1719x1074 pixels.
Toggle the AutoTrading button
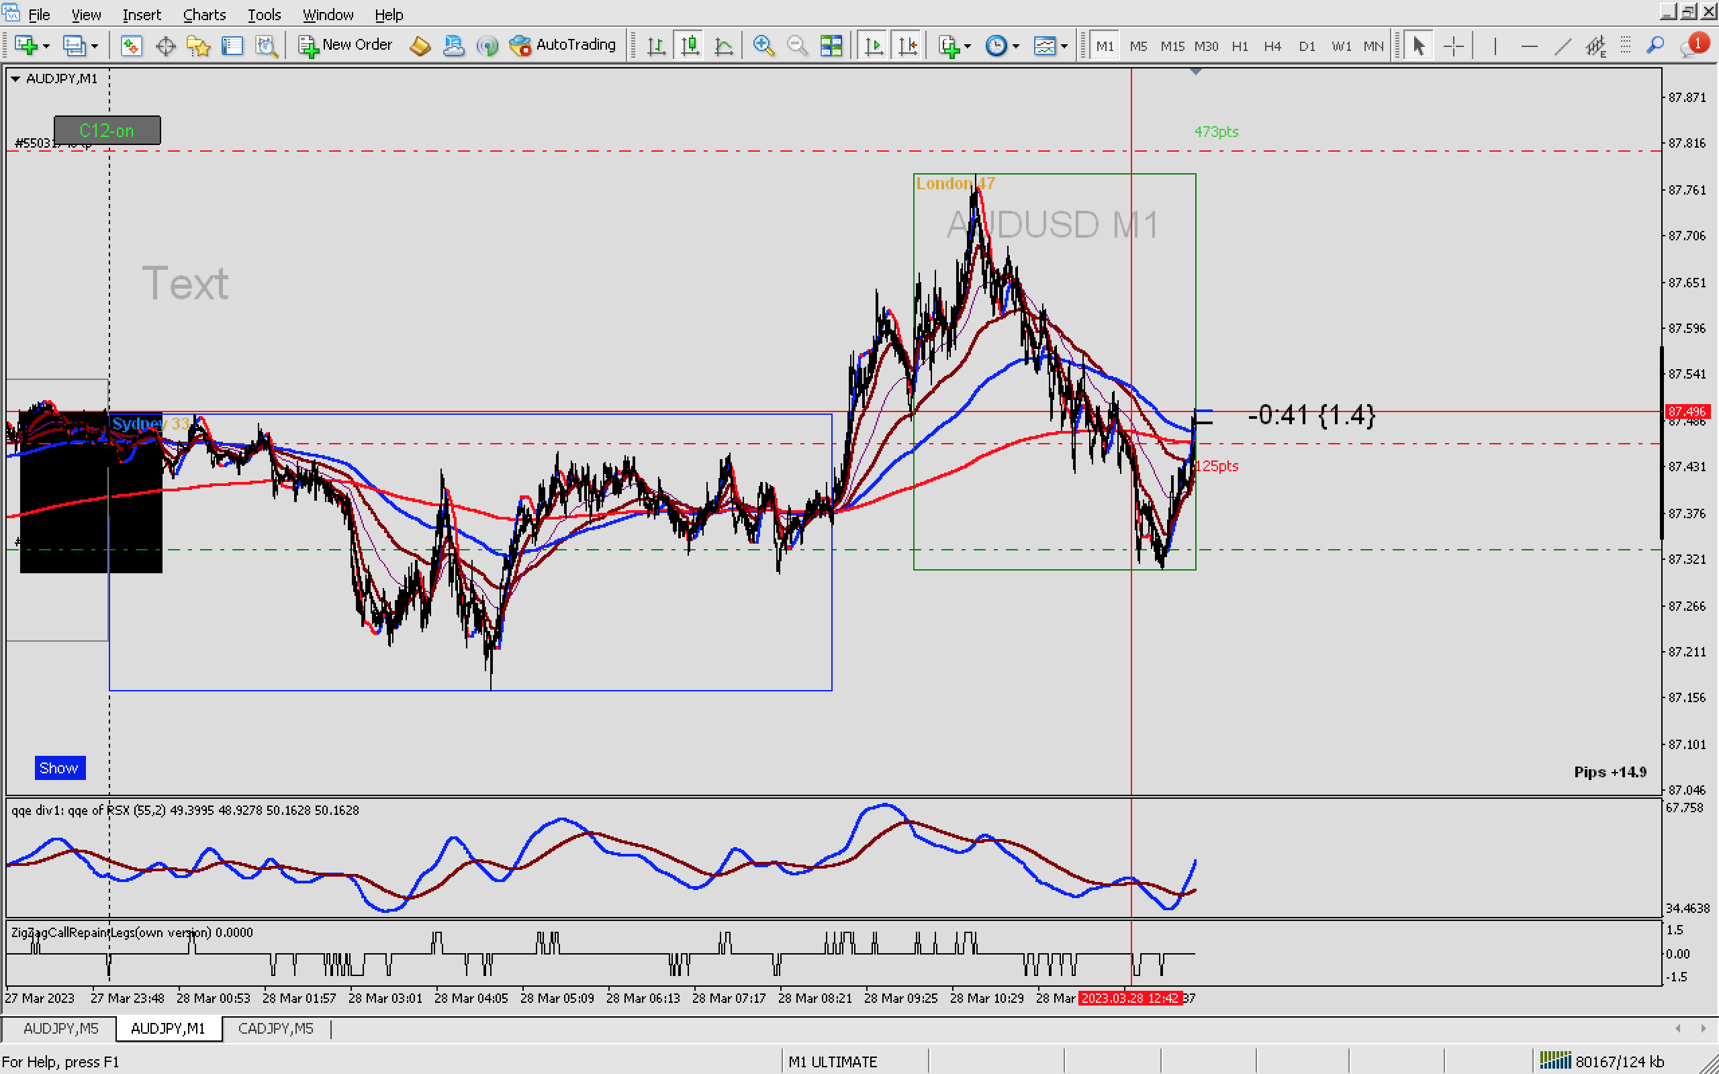point(563,45)
